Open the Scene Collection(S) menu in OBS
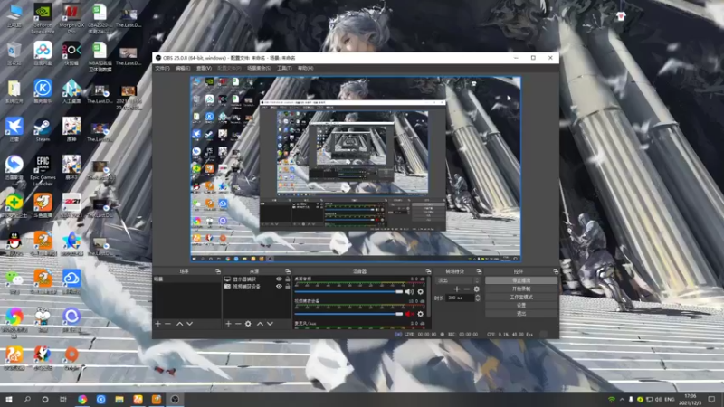The height and width of the screenshot is (407, 724). tap(259, 69)
